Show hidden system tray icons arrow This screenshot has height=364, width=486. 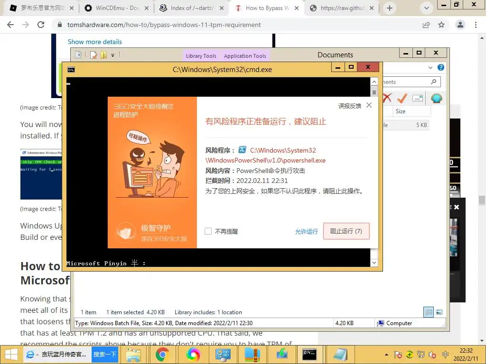(x=386, y=355)
